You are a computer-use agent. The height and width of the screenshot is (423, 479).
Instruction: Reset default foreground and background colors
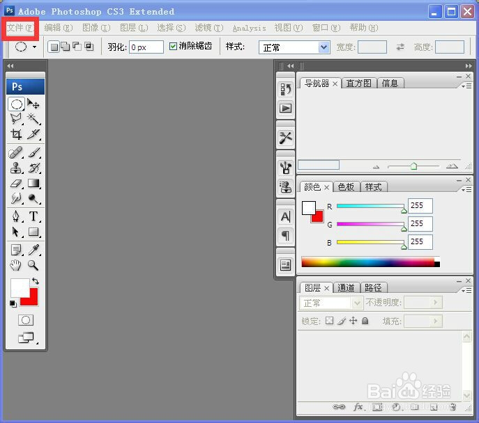(13, 304)
